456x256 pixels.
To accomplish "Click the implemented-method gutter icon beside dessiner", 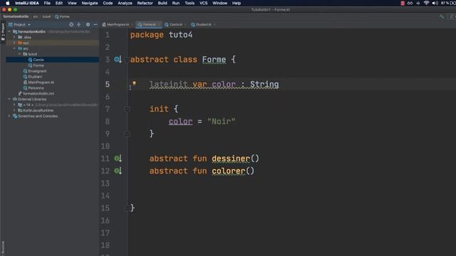I will (118, 158).
